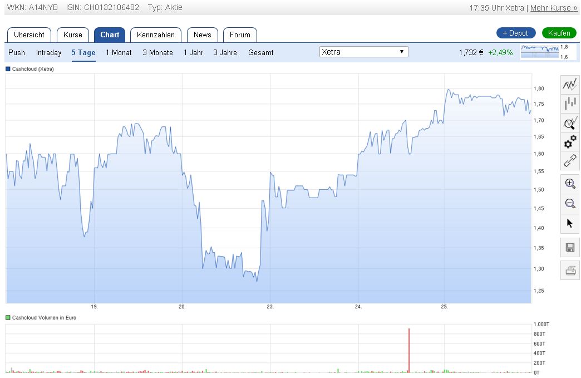Viewport: 581px width, 378px height.
Task: Open the News tab
Action: [202, 35]
